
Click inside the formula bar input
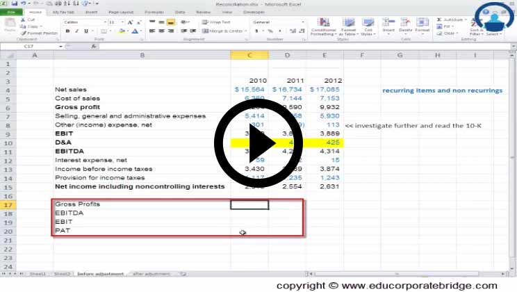305,47
